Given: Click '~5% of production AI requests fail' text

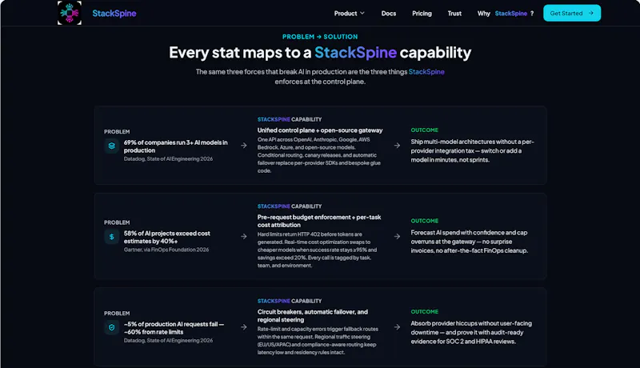Looking at the screenshot, I should (x=174, y=328).
